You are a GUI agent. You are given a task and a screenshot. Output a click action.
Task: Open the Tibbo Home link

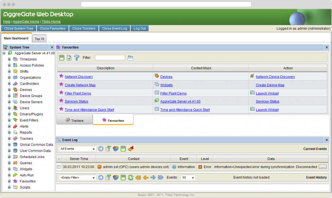[x=51, y=22]
